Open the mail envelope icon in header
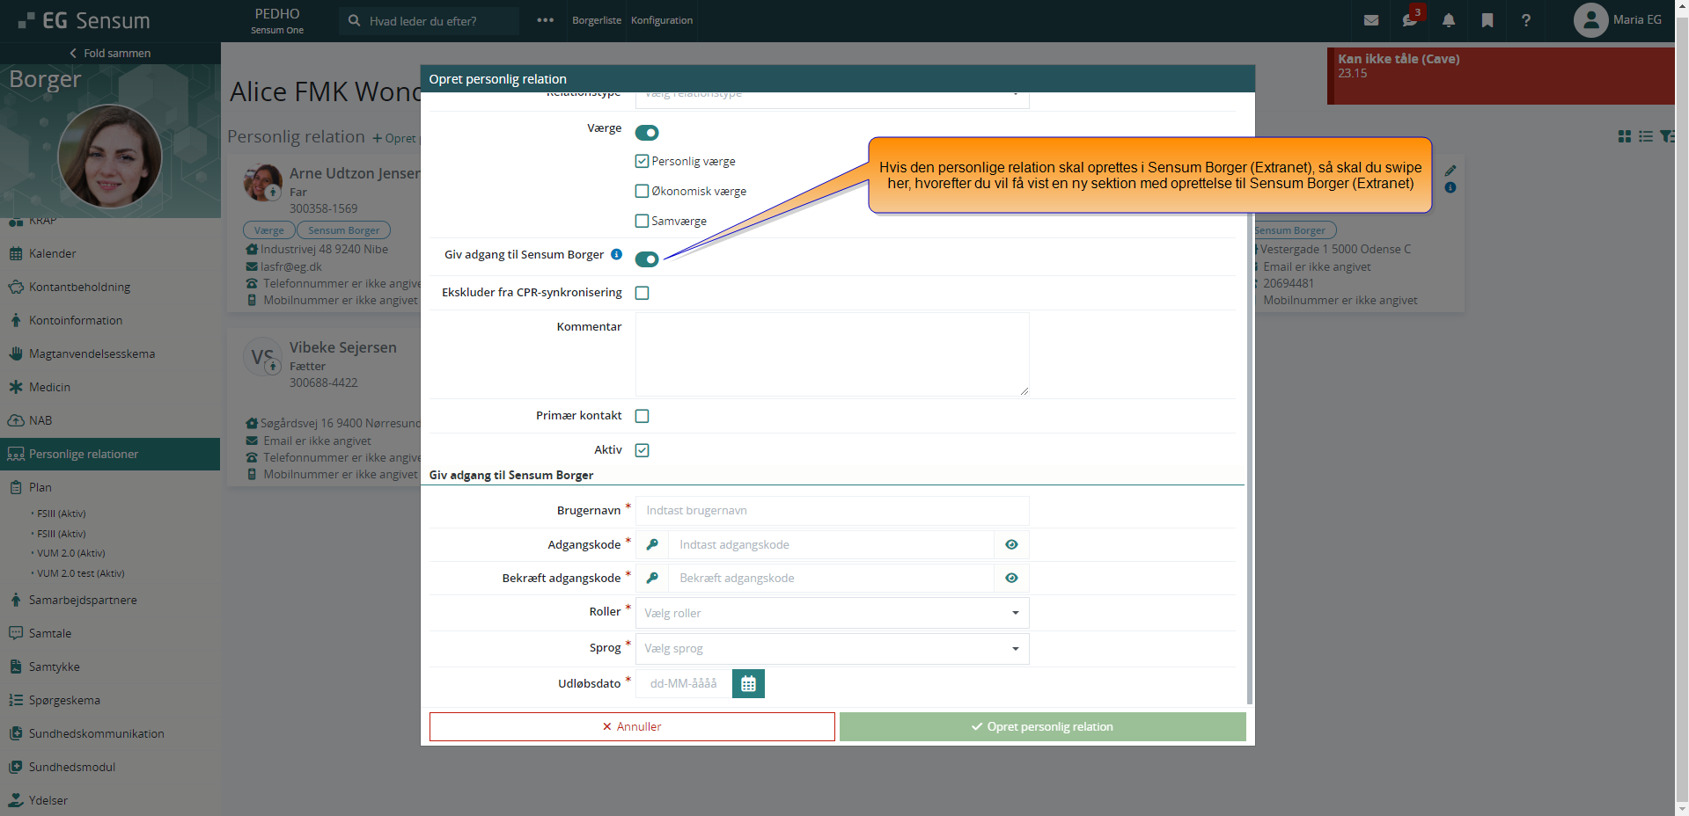Screen dimensions: 1689x816 1370,20
